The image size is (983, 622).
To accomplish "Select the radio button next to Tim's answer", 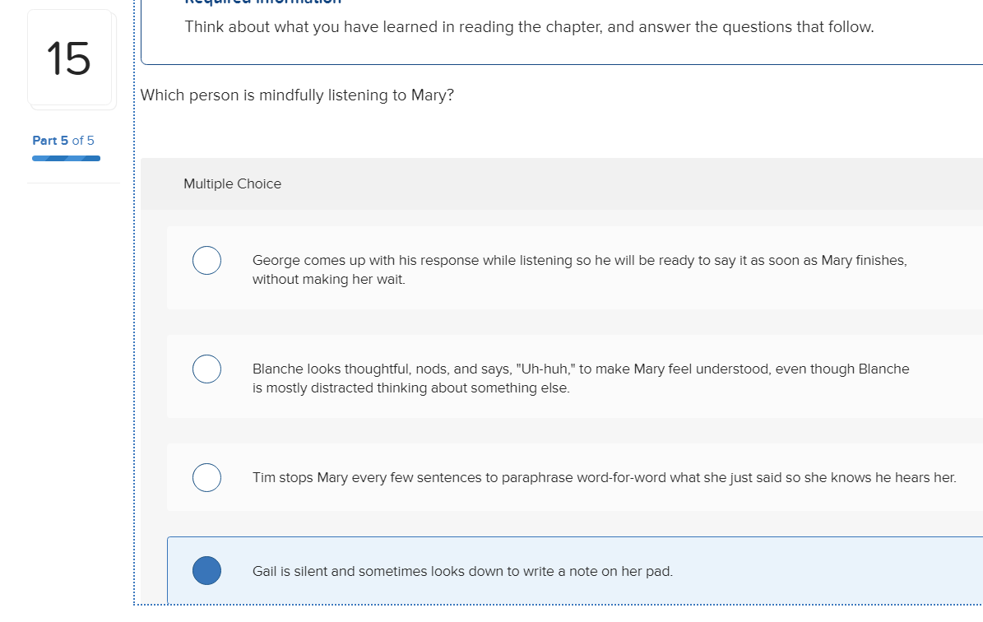I will tap(206, 477).
